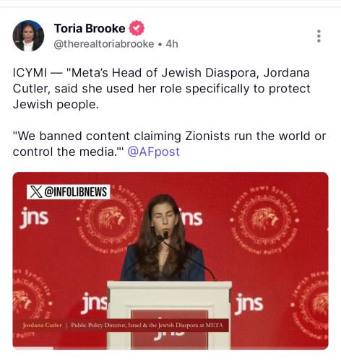Open the three-dot post options menu
341x361 pixels.
(x=319, y=36)
